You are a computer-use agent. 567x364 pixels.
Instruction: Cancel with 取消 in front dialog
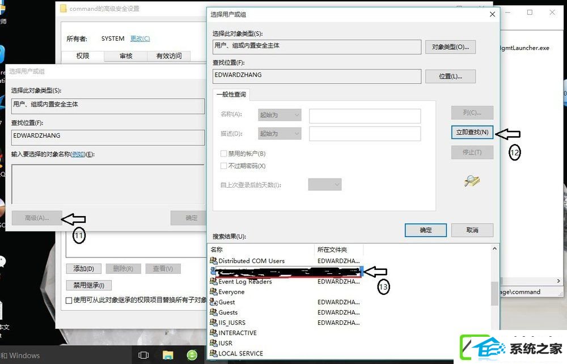coord(472,230)
